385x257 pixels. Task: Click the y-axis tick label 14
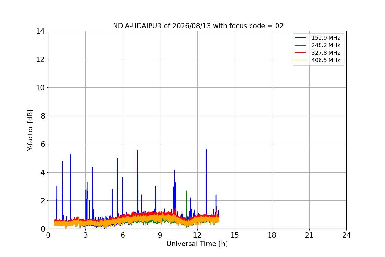(x=40, y=31)
